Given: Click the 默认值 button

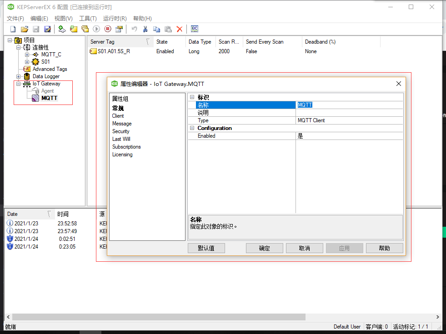Looking at the screenshot, I should pyautogui.click(x=206, y=248).
